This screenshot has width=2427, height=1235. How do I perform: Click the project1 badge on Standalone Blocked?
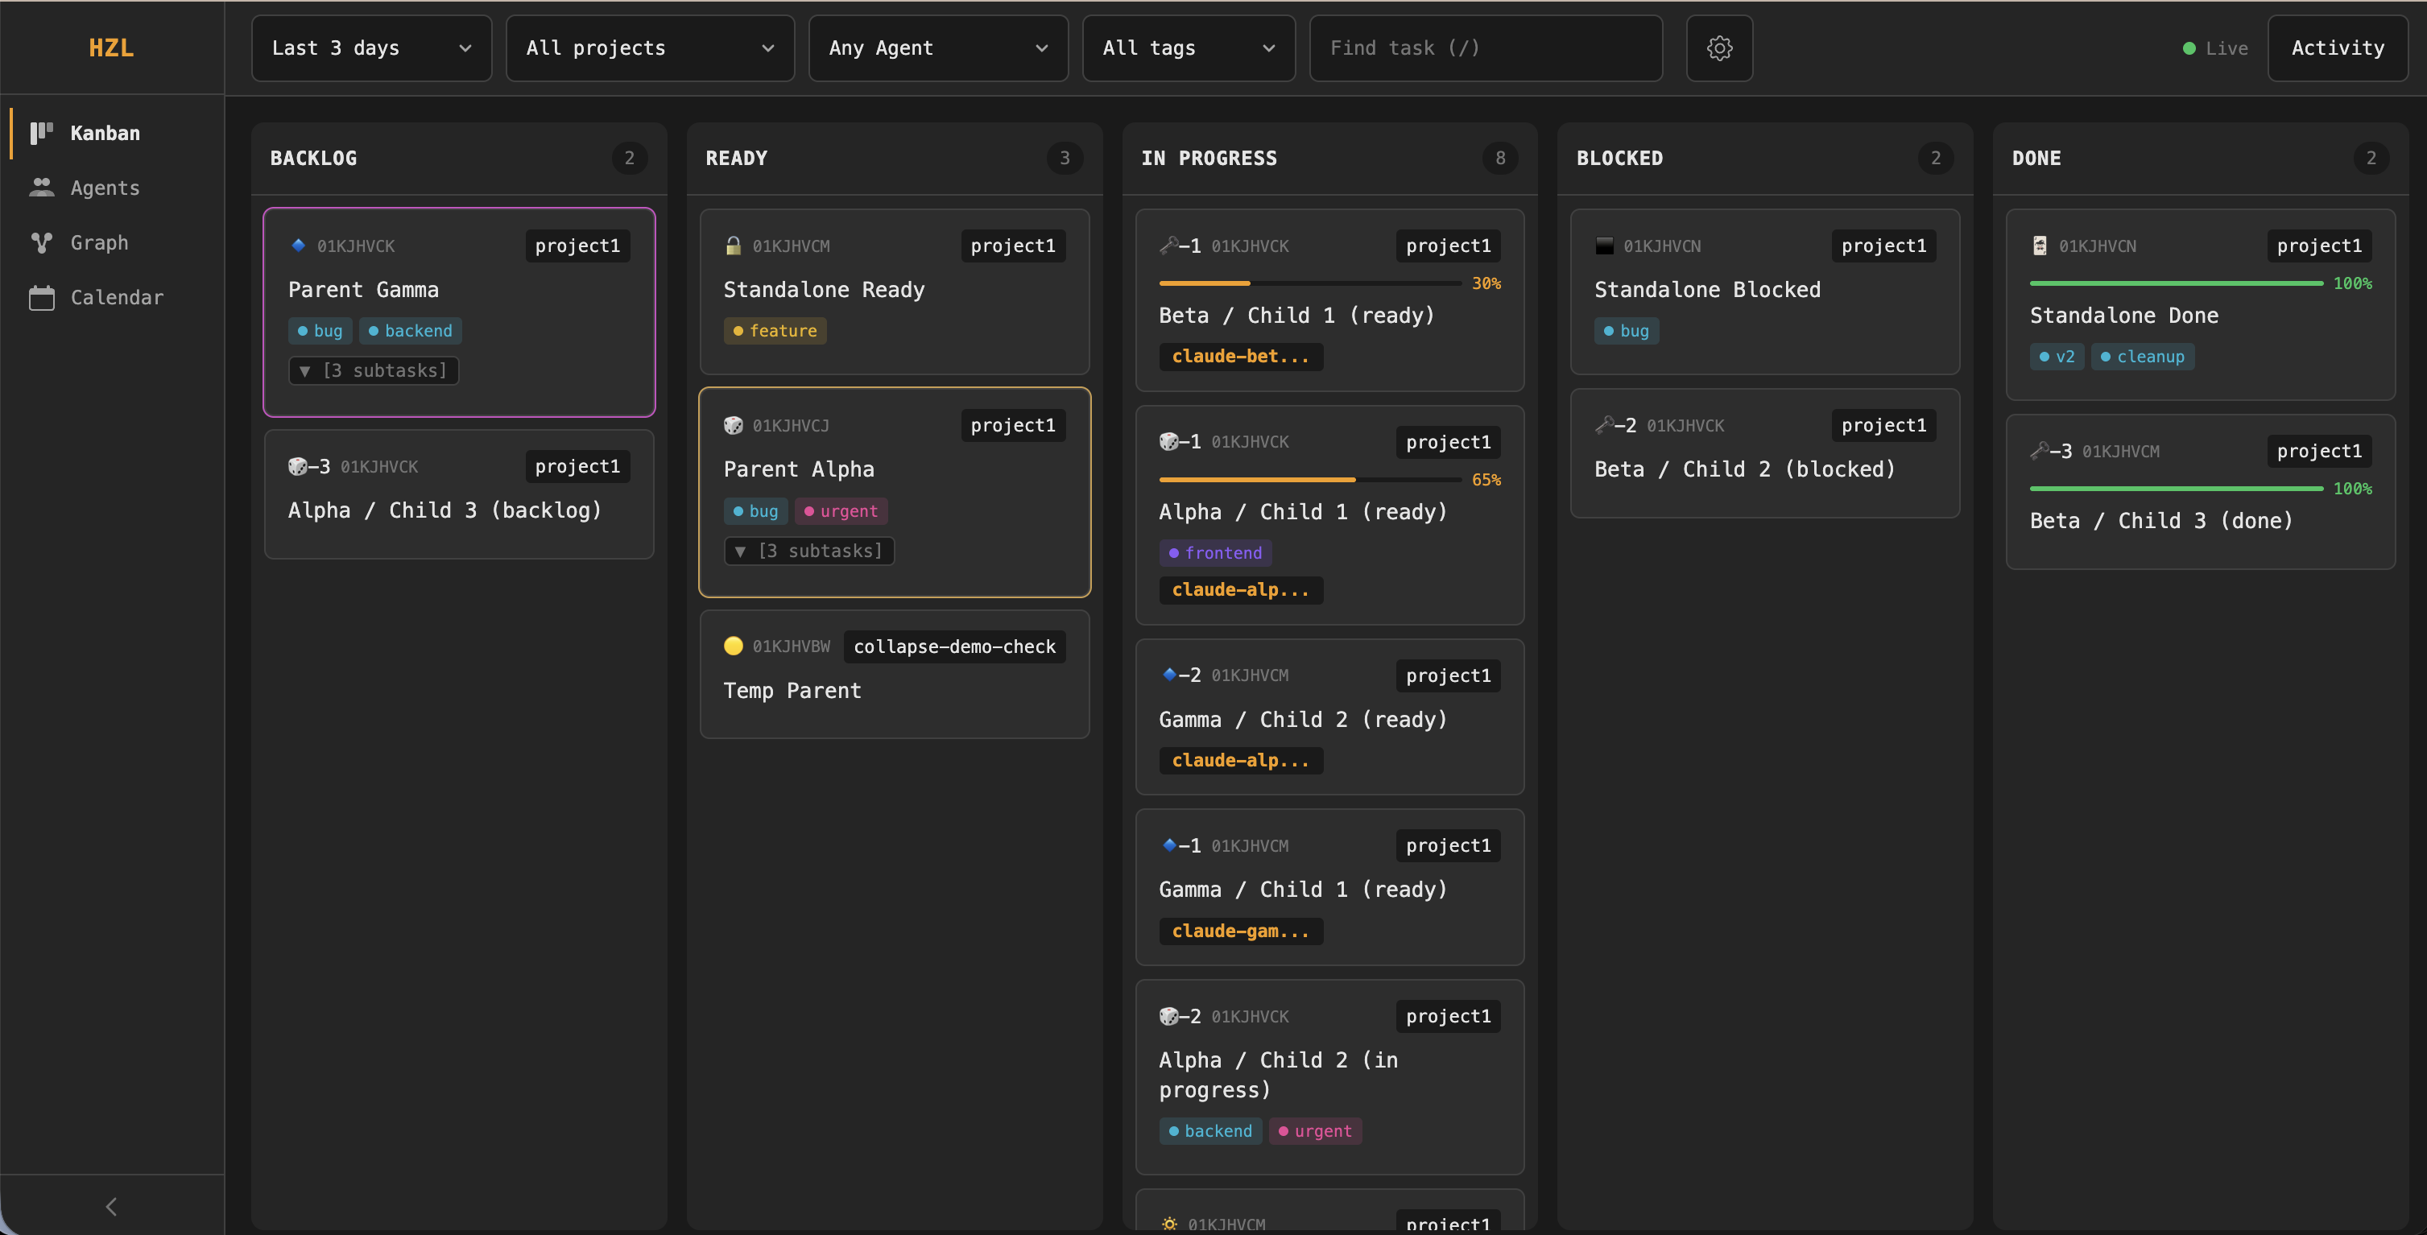pyautogui.click(x=1883, y=245)
